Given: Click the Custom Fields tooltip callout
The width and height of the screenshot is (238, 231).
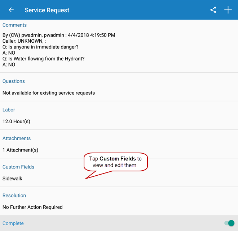Looking at the screenshot, I should coord(115,162).
